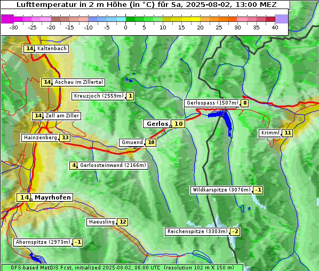Click Mayrhofen's temperature value 14
The height and width of the screenshot is (271, 319).
[25, 197]
